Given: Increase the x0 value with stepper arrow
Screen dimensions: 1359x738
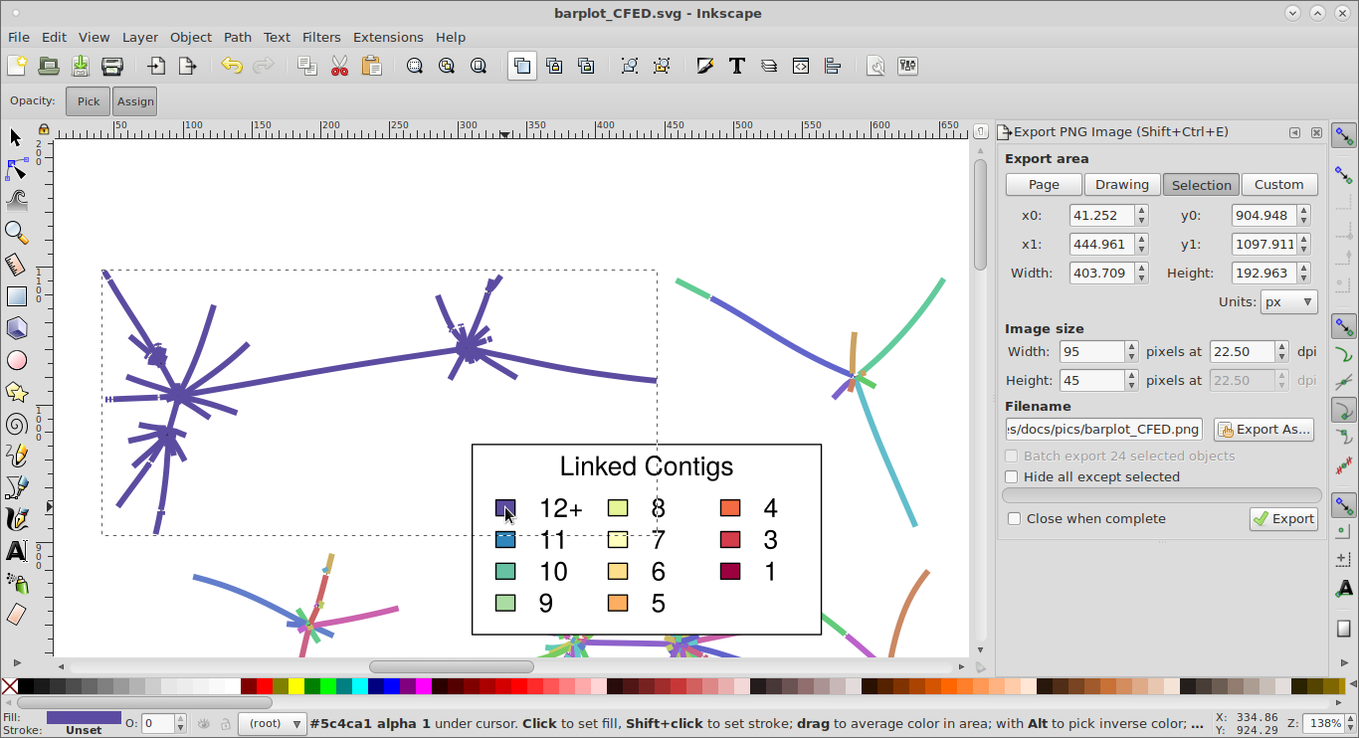Looking at the screenshot, I should coord(1141,211).
